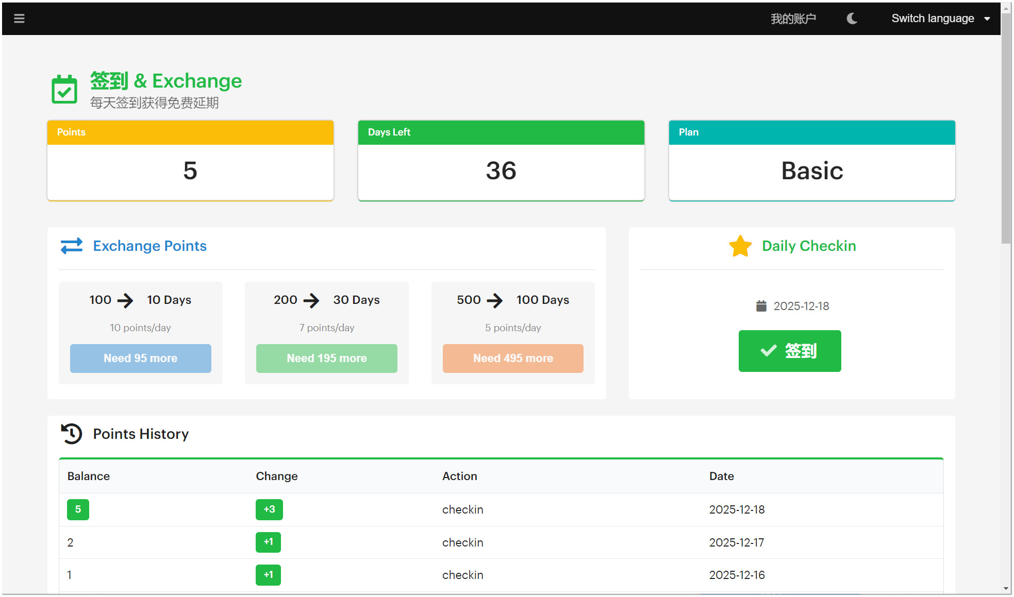Click the arrow in 500 to 100 Days
Viewport: 1014px width, 597px height.
coord(495,300)
